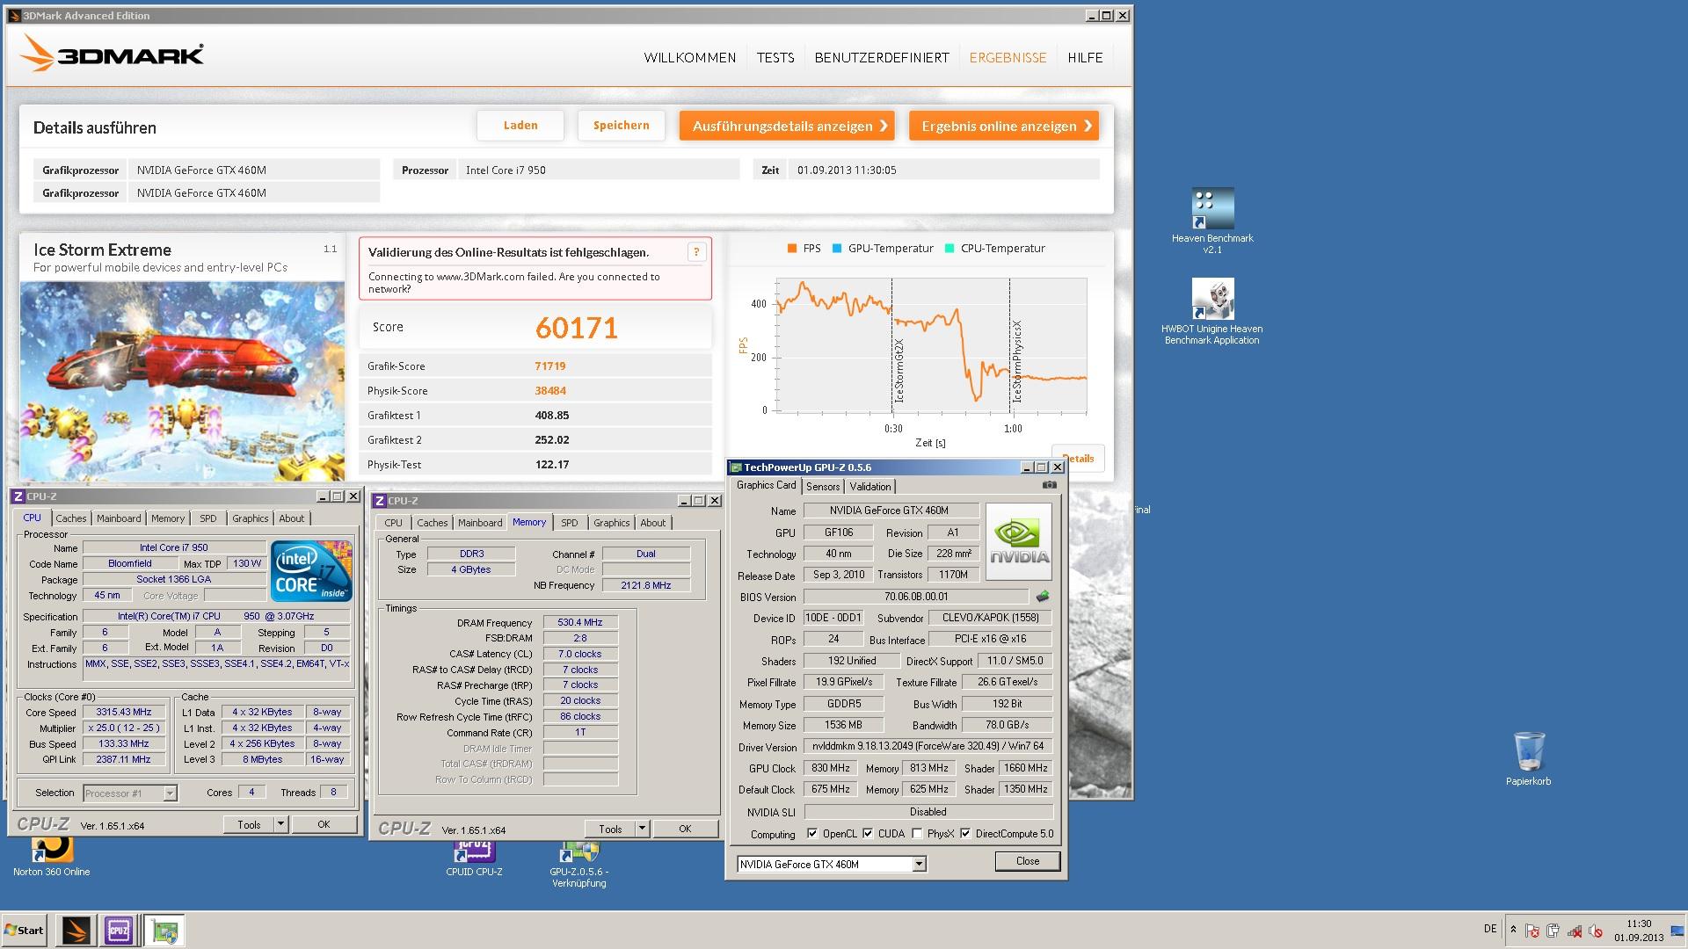Screen dimensions: 1688x949
Task: Open the GPU-Z.0.5.6 Verknüpfung desktop shortcut
Action: click(578, 865)
